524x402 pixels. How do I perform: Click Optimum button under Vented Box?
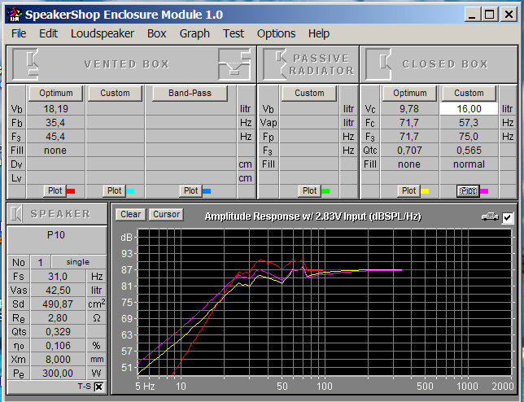(56, 93)
